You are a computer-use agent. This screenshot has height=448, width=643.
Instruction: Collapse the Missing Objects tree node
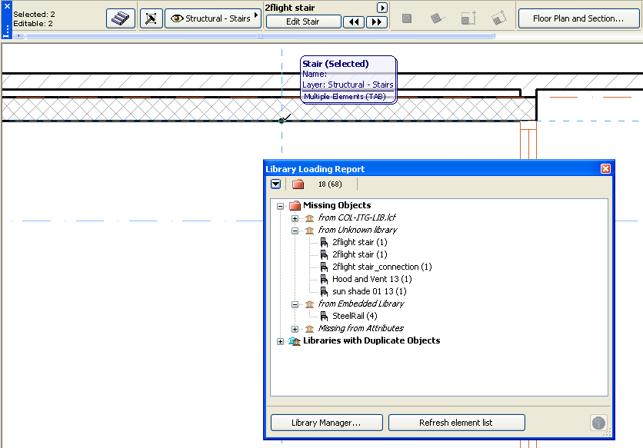click(280, 206)
